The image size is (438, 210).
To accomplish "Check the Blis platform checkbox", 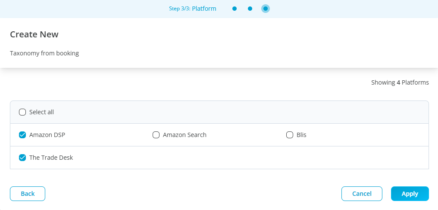I will coord(290,135).
